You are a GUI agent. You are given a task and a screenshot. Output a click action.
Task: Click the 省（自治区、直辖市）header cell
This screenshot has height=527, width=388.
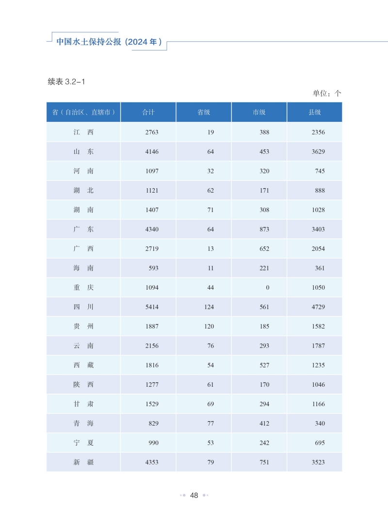83,112
